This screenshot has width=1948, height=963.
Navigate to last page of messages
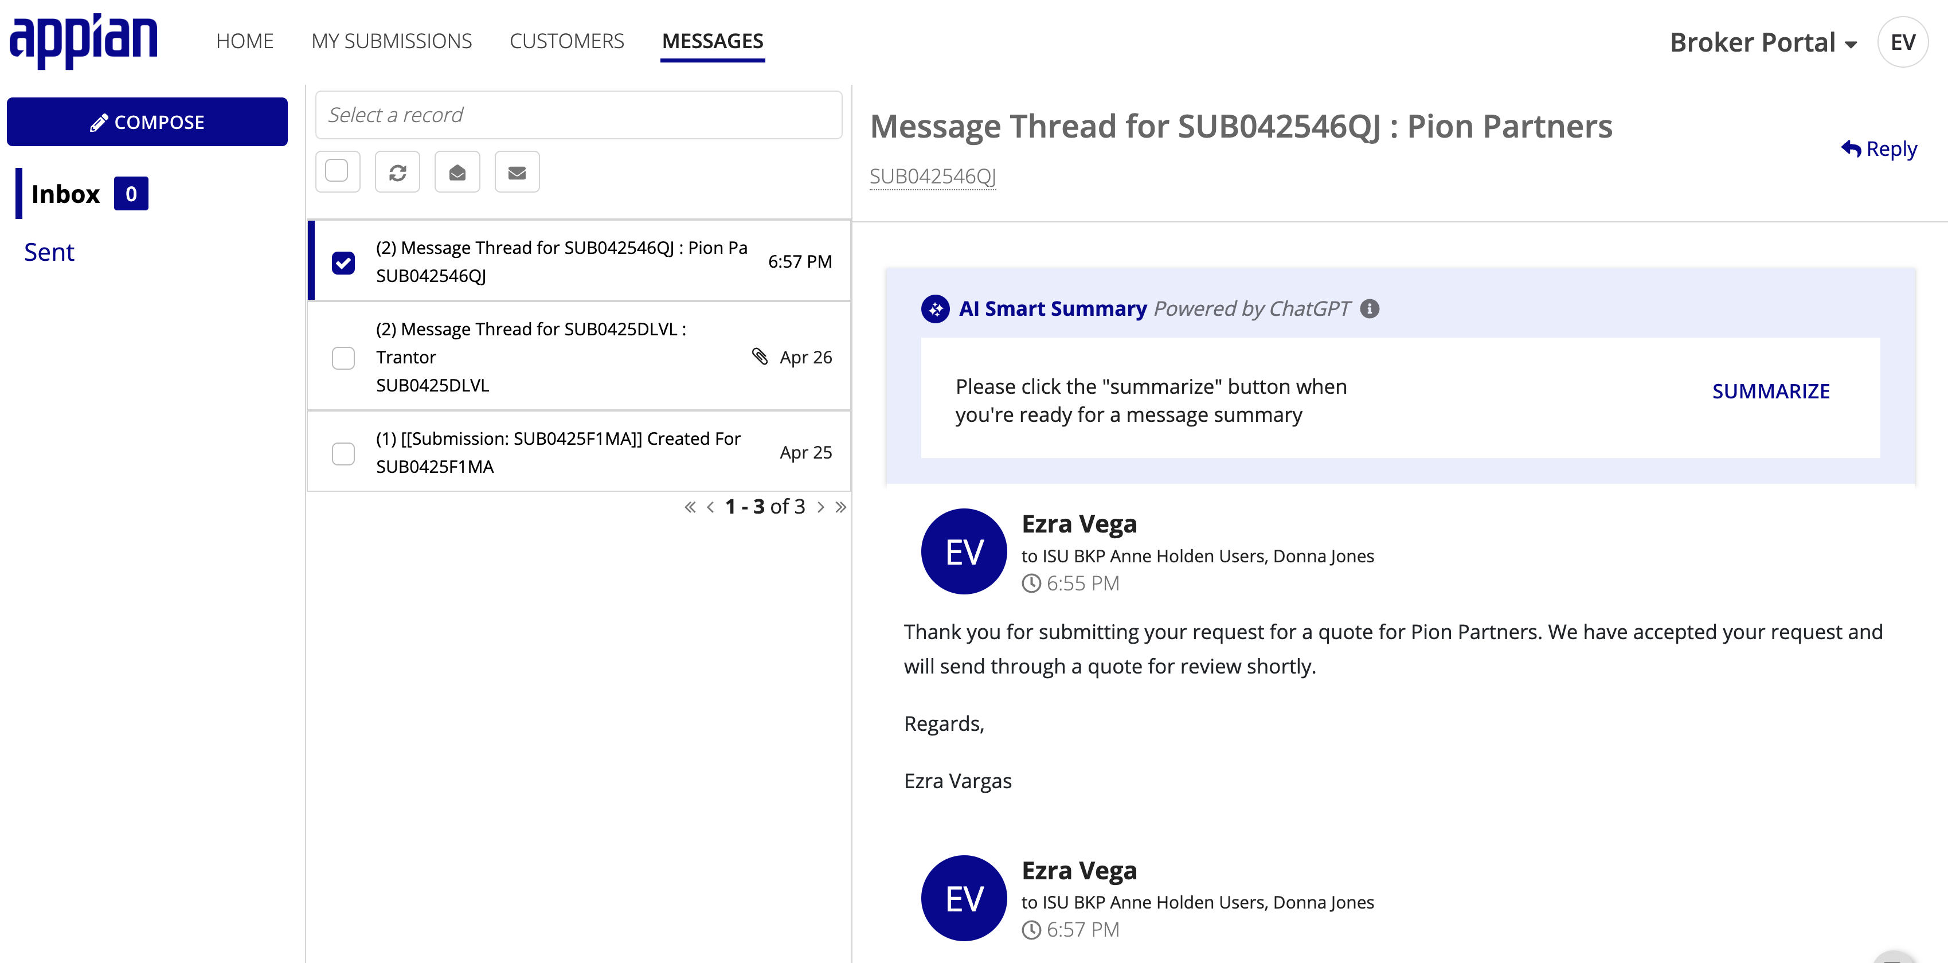click(x=840, y=507)
